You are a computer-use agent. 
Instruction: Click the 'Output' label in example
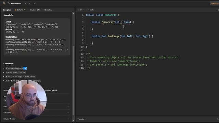click(x=9, y=29)
